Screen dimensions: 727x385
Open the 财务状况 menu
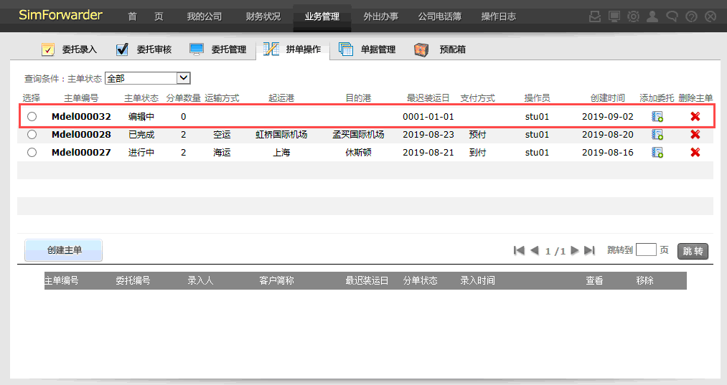[263, 16]
